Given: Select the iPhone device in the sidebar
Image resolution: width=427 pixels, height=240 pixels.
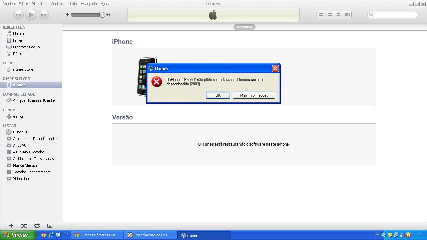Looking at the screenshot, I should (x=31, y=85).
